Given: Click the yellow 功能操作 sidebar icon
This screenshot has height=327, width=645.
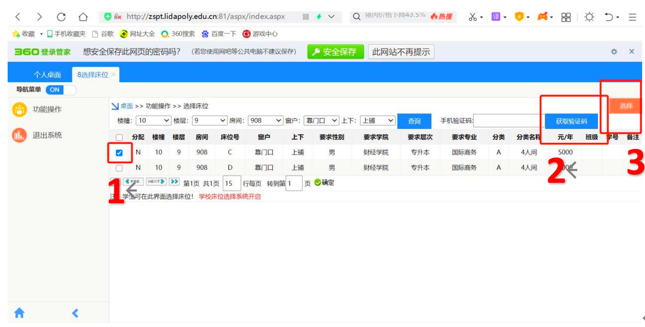Looking at the screenshot, I should tap(19, 109).
